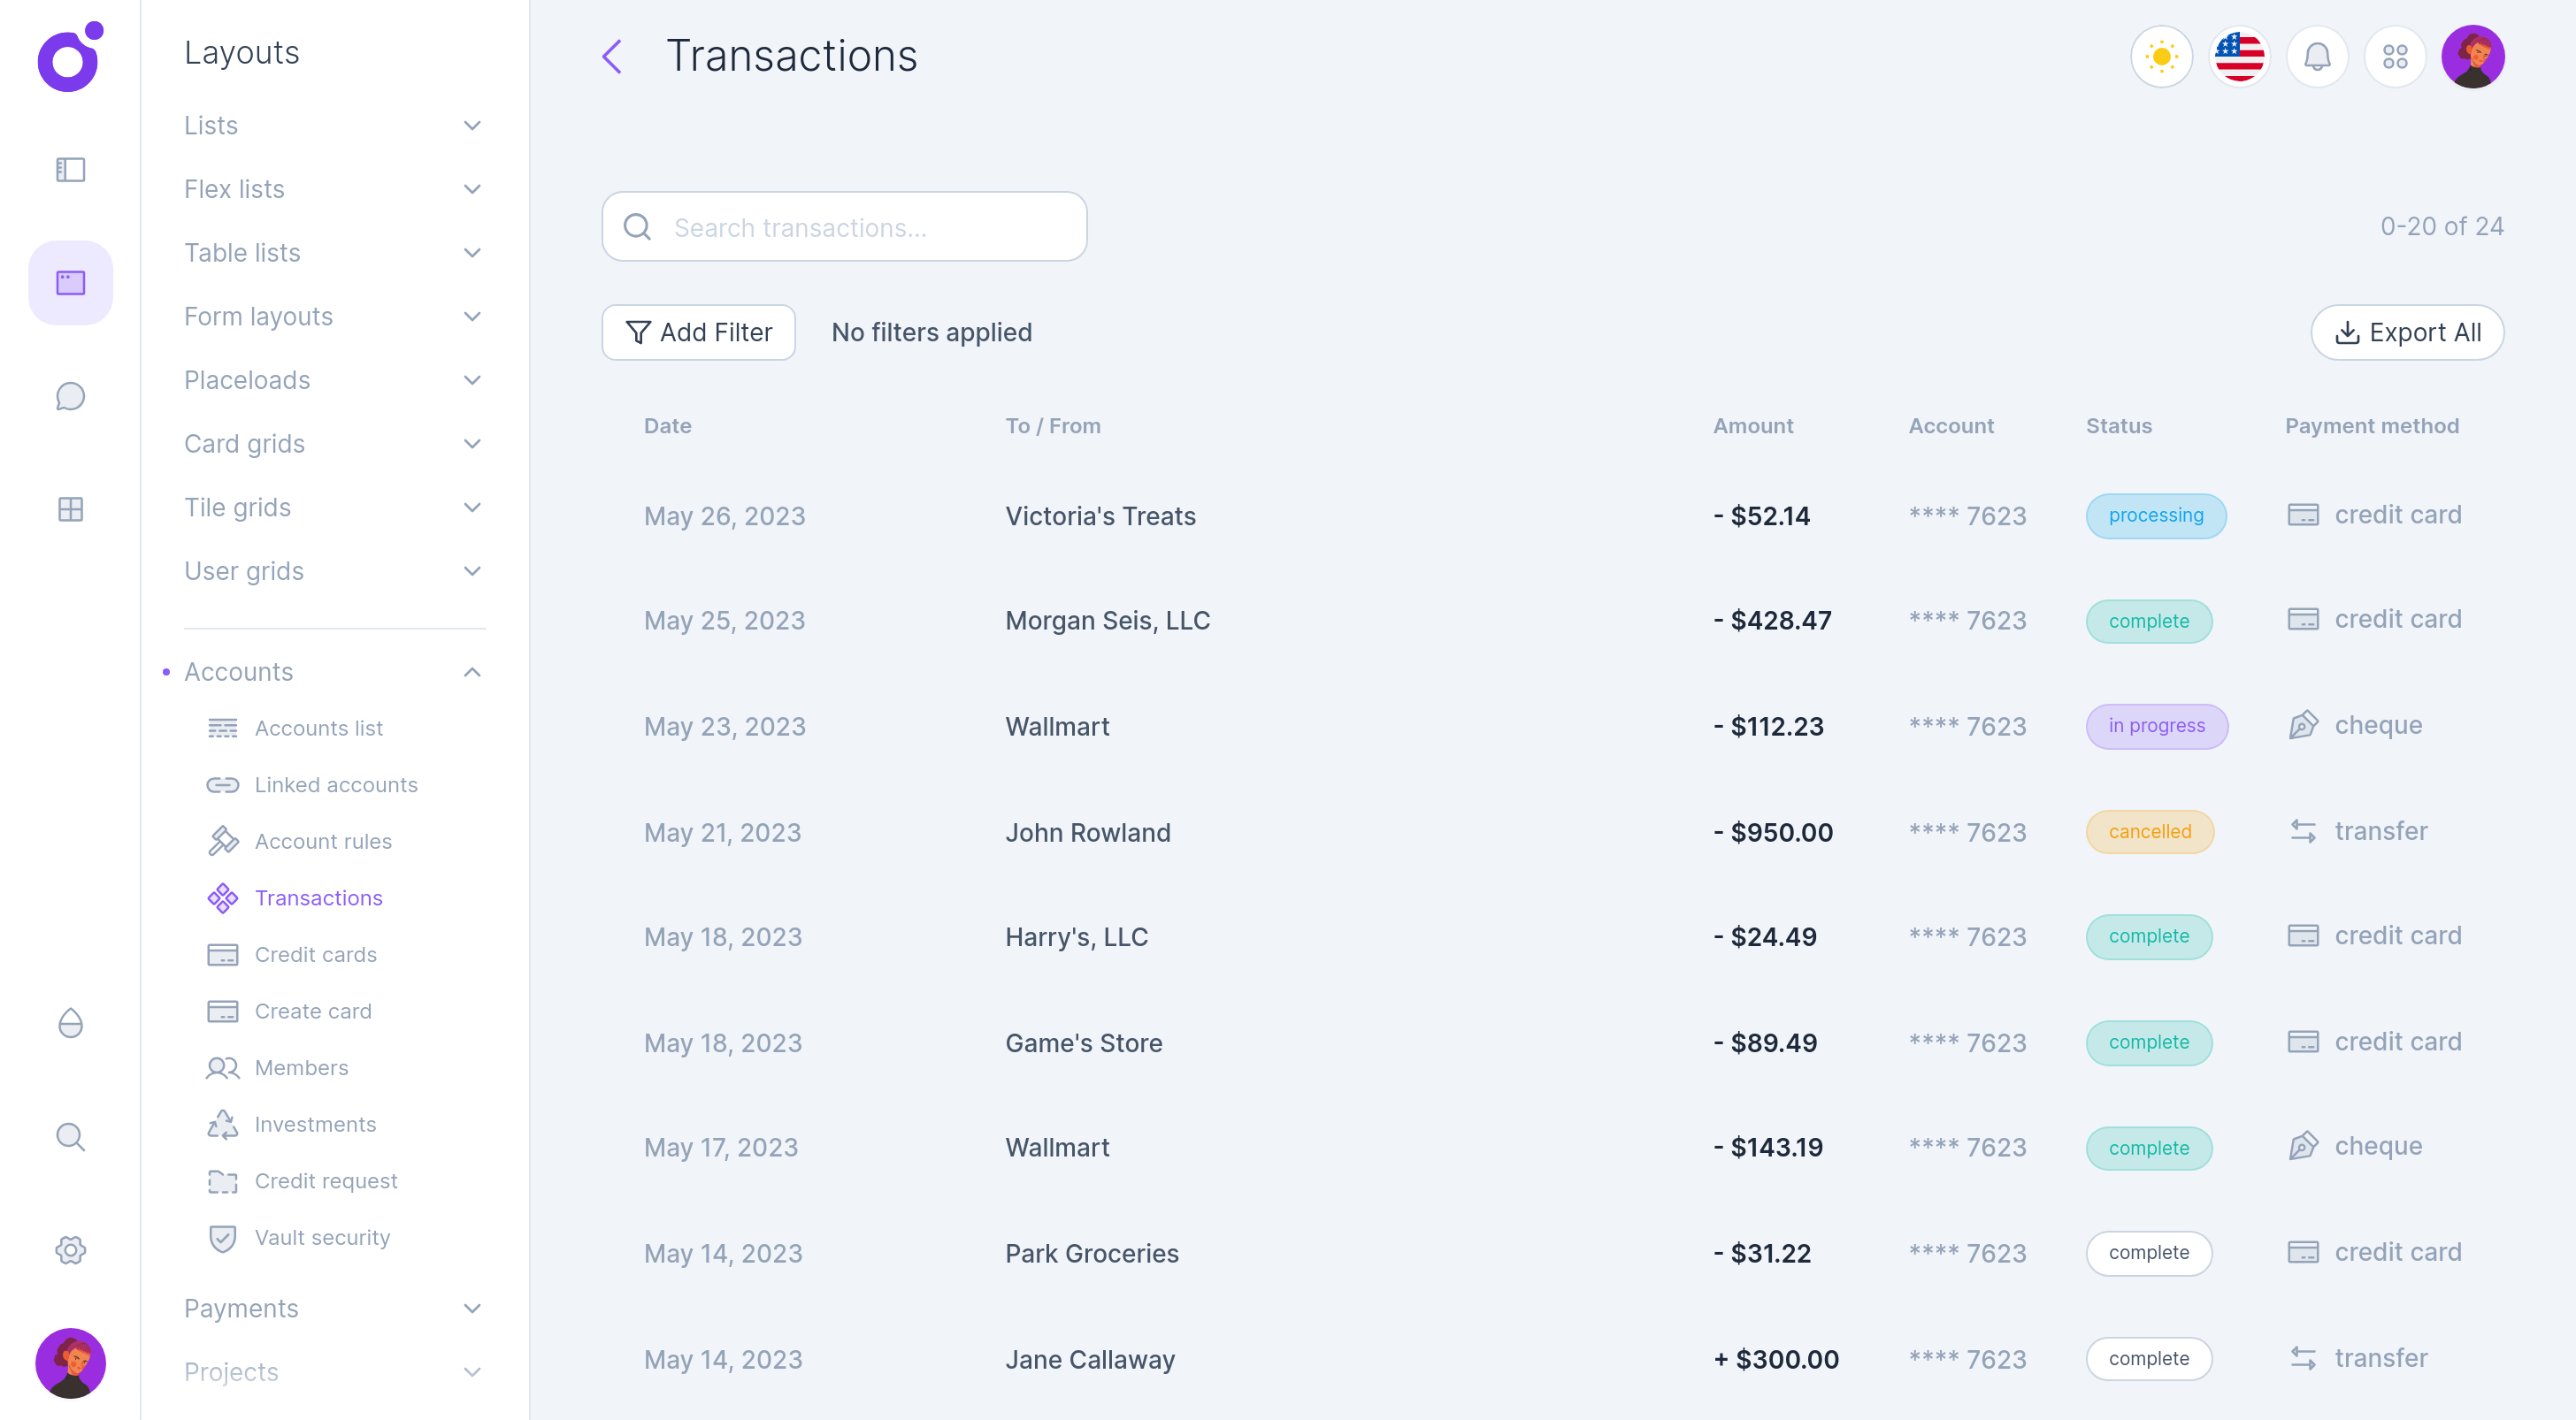Toggle light/dark theme with the sun icon
Viewport: 2576px width, 1420px height.
pyautogui.click(x=2162, y=57)
